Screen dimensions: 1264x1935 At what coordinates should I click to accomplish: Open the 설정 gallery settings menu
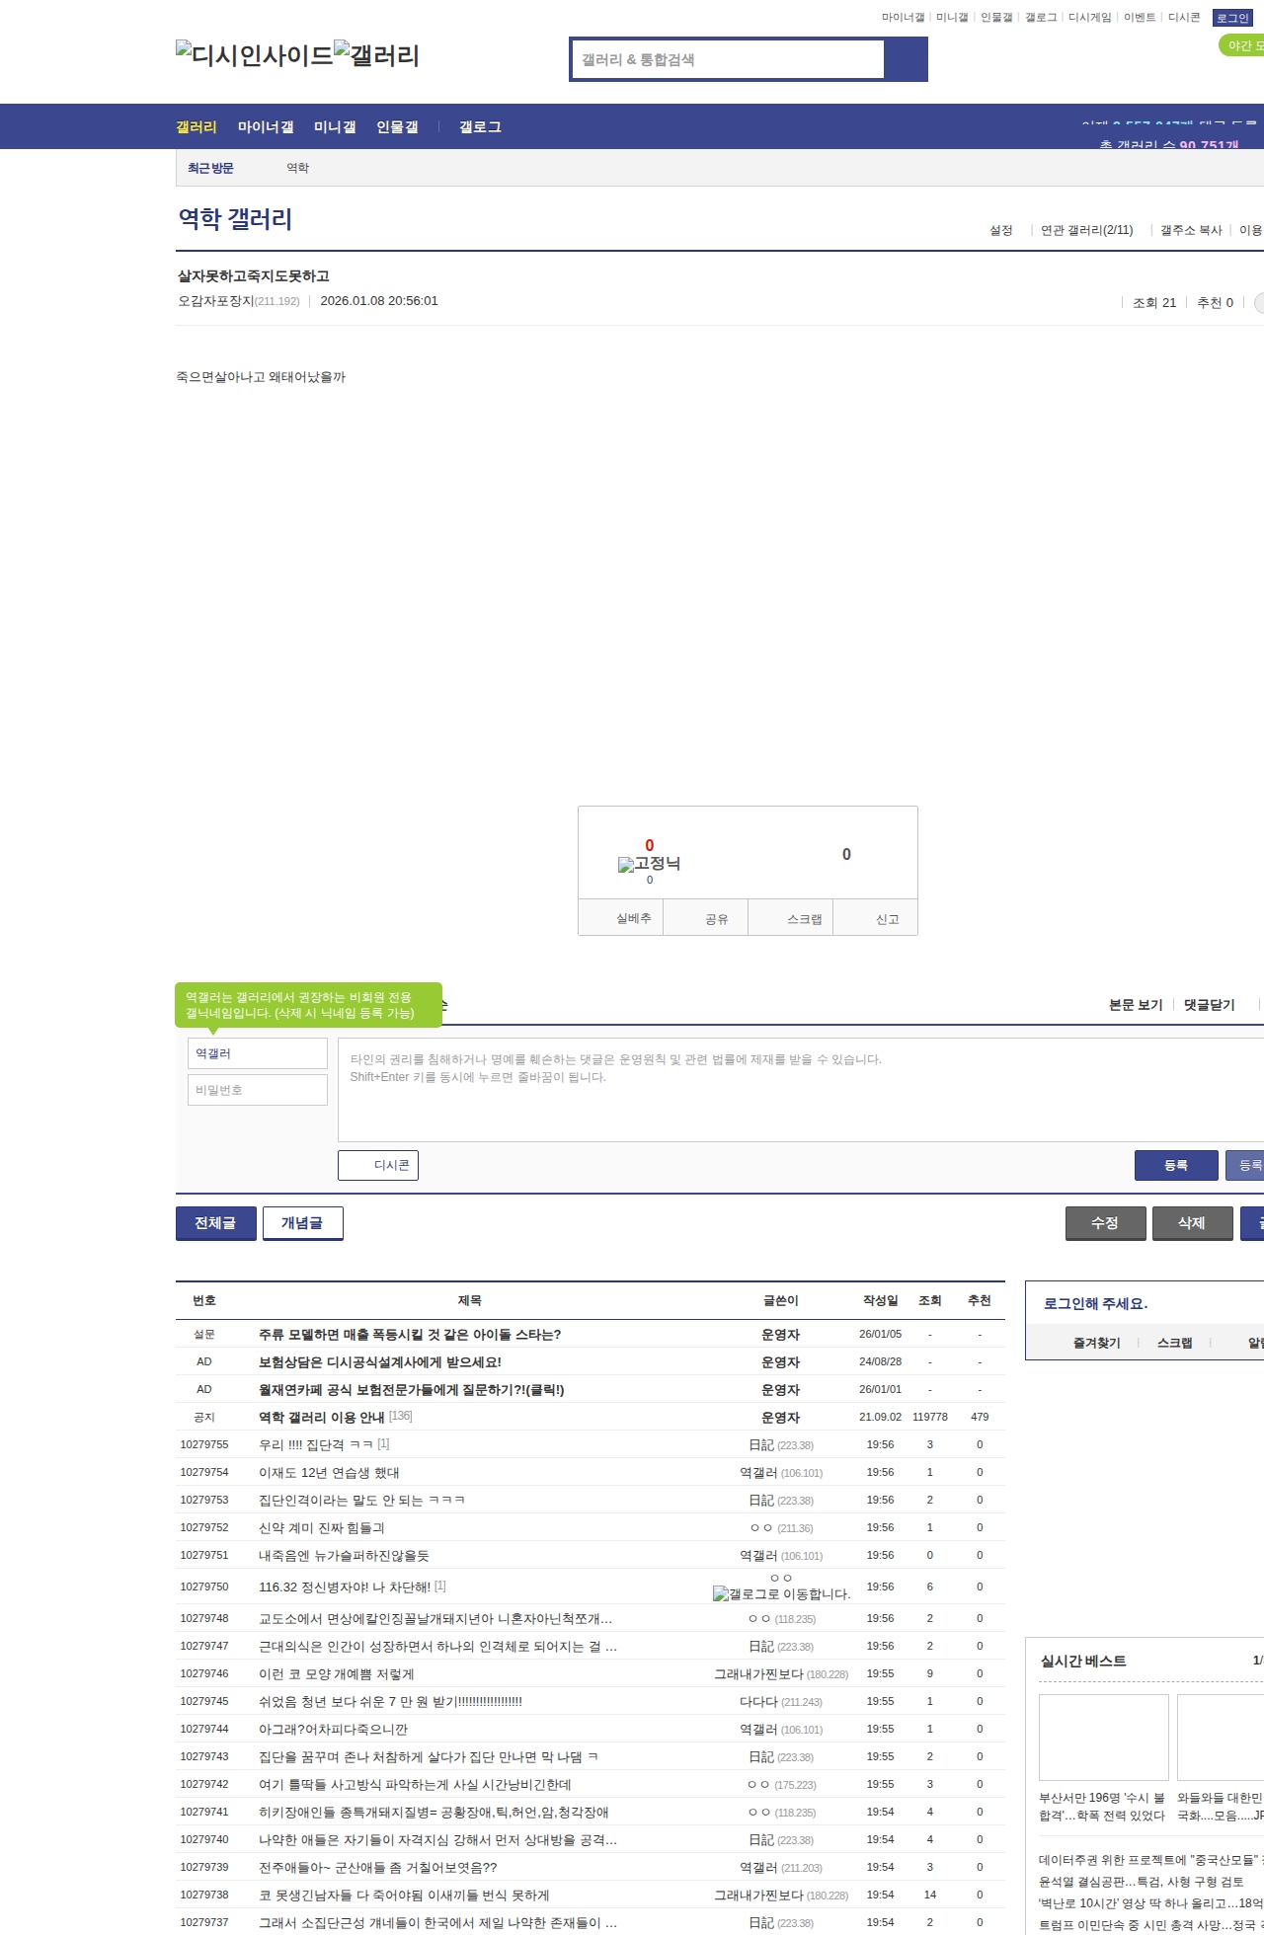pyautogui.click(x=1000, y=230)
